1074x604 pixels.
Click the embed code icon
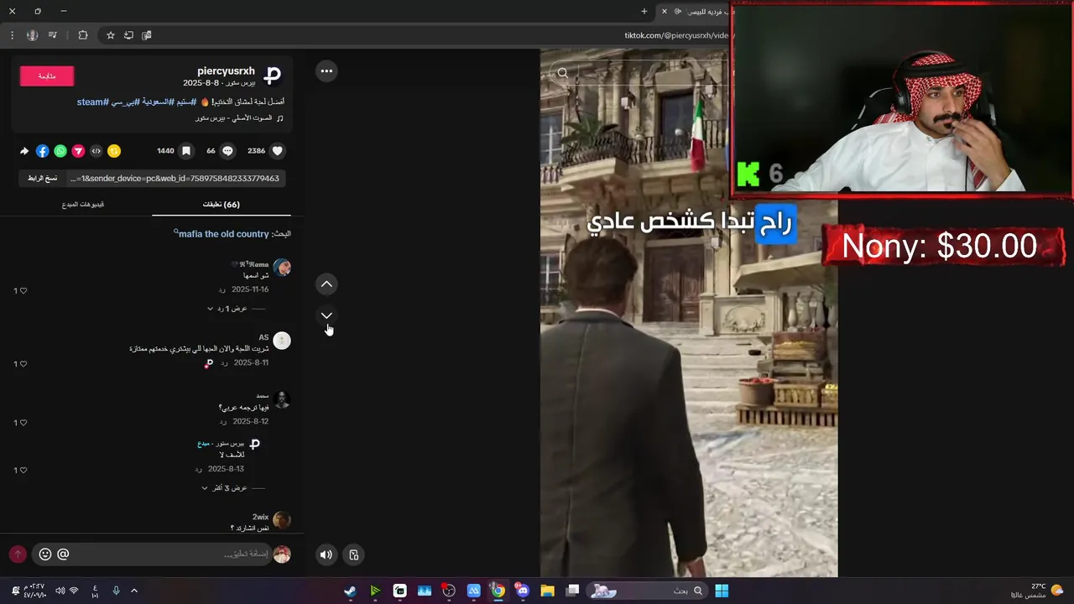tap(96, 151)
